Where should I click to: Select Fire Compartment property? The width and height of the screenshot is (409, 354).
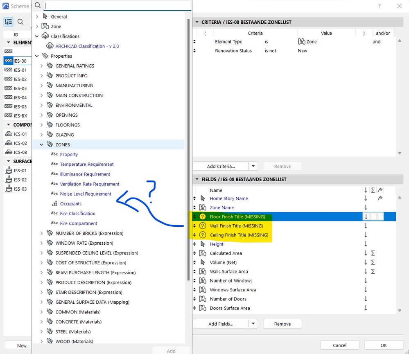point(79,223)
